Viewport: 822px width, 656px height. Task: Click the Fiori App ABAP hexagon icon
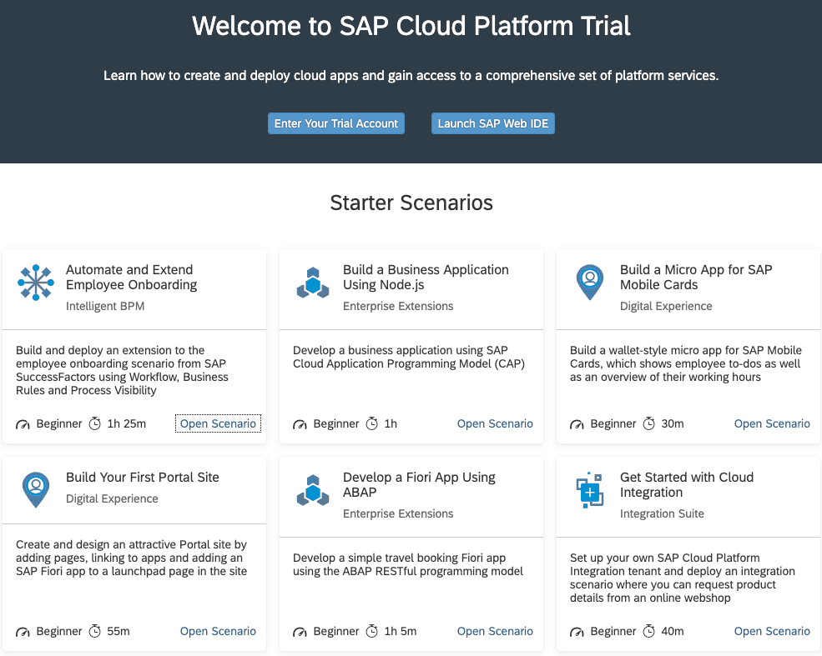pyautogui.click(x=313, y=491)
